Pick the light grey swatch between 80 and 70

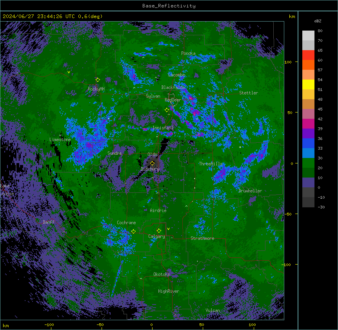pyautogui.click(x=308, y=36)
